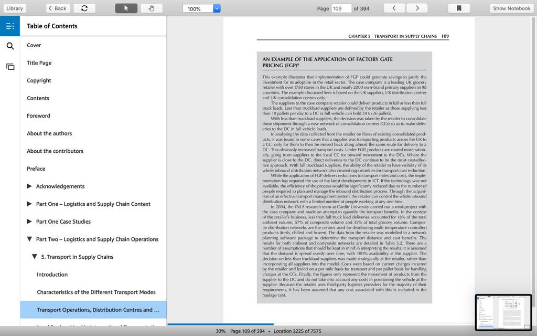The height and width of the screenshot is (336, 537).
Task: Expand the Acknowledgements section
Action: click(x=29, y=186)
